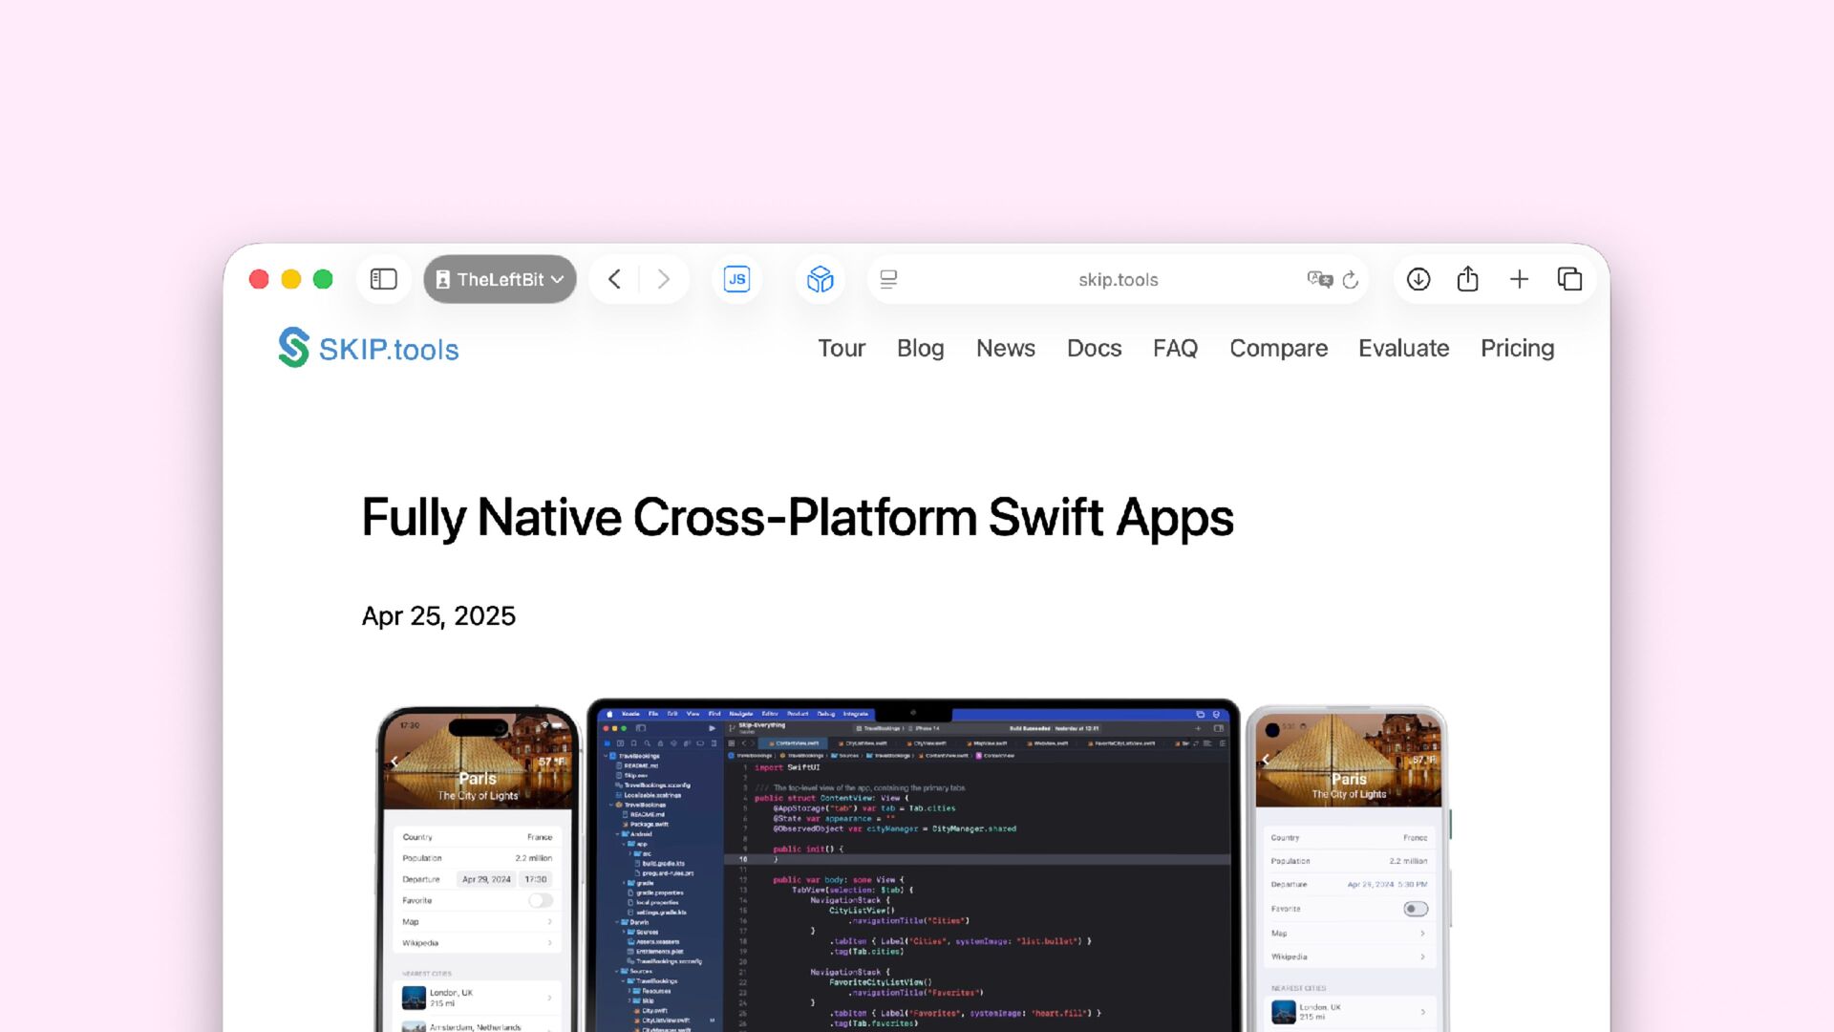Viewport: 1834px width, 1032px height.
Task: Open the JS extension icon
Action: point(736,279)
